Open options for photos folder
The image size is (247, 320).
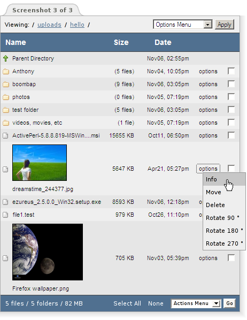(208, 97)
